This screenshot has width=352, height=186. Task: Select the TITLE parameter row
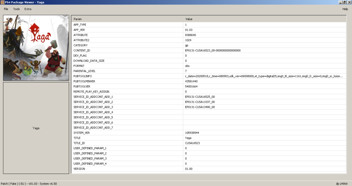coord(209,138)
